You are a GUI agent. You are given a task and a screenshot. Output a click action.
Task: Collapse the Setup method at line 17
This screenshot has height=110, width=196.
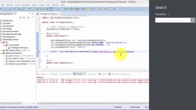pyautogui.click(x=41, y=34)
